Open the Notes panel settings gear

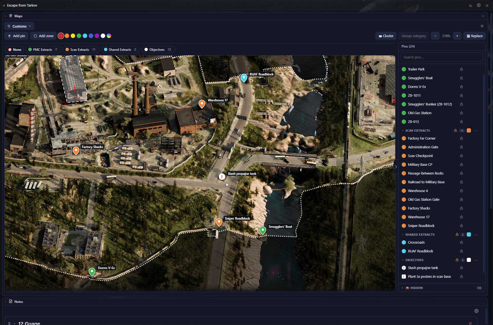476,311
